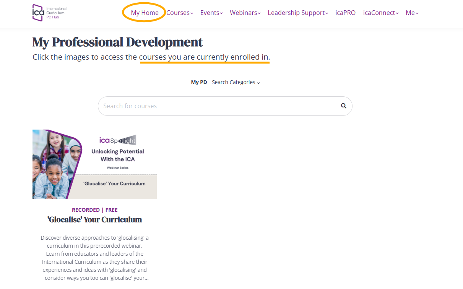The height and width of the screenshot is (289, 463).
Task: Expand the icaConnect menu
Action: [380, 13]
